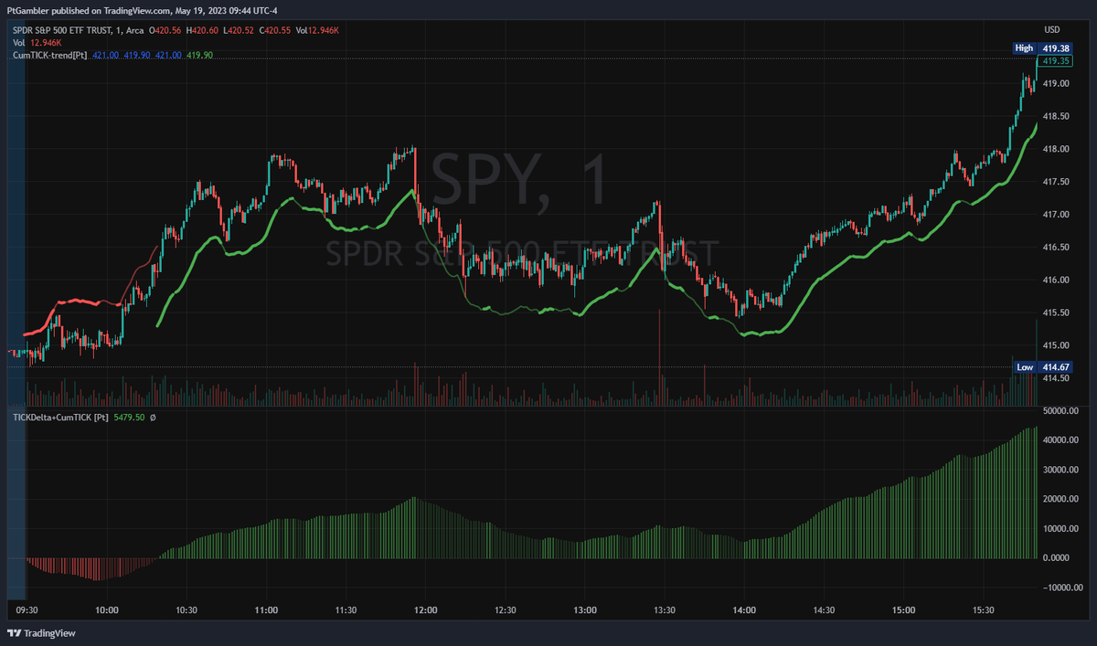Click the 5479.50 value in TICKDelta legend
Screen dimensions: 1097x646
point(129,418)
